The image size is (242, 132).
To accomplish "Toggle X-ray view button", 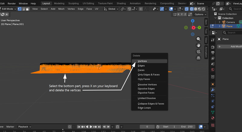I will coord(187,9).
